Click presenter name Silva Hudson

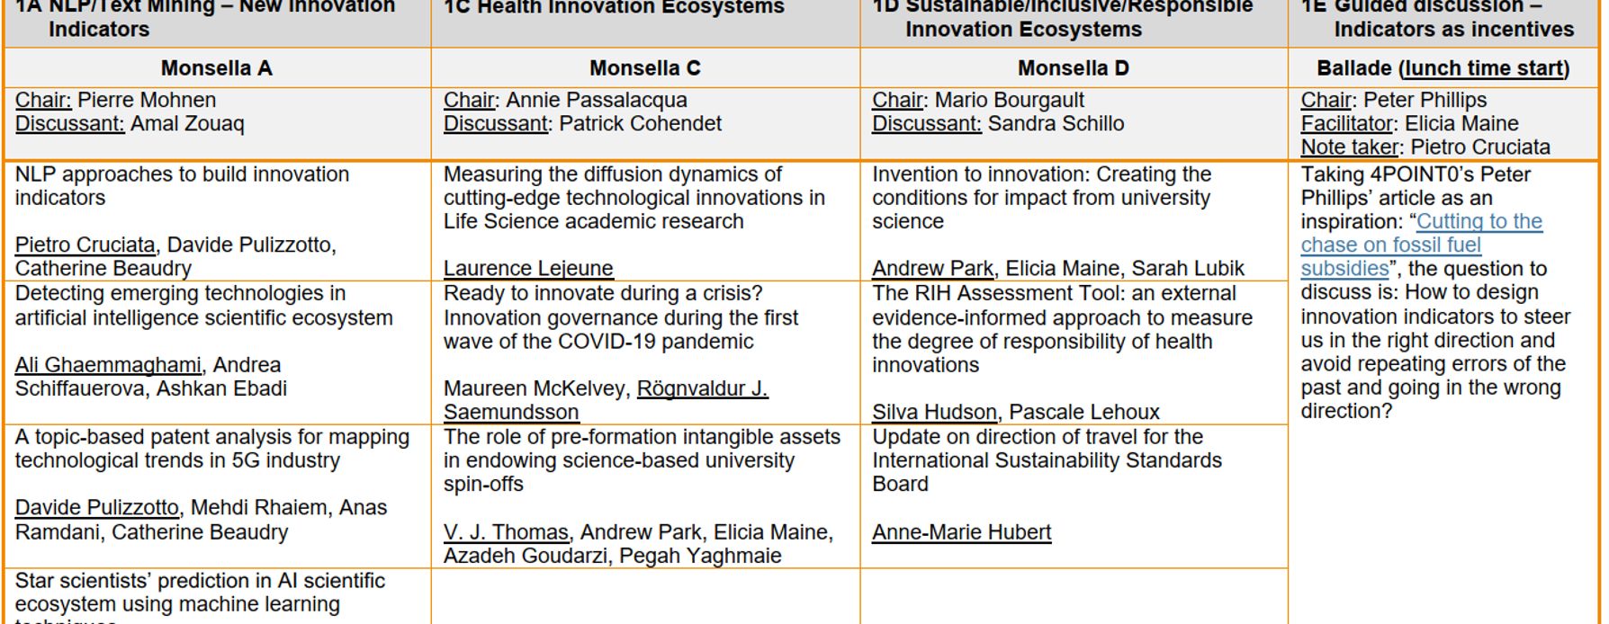click(x=934, y=413)
